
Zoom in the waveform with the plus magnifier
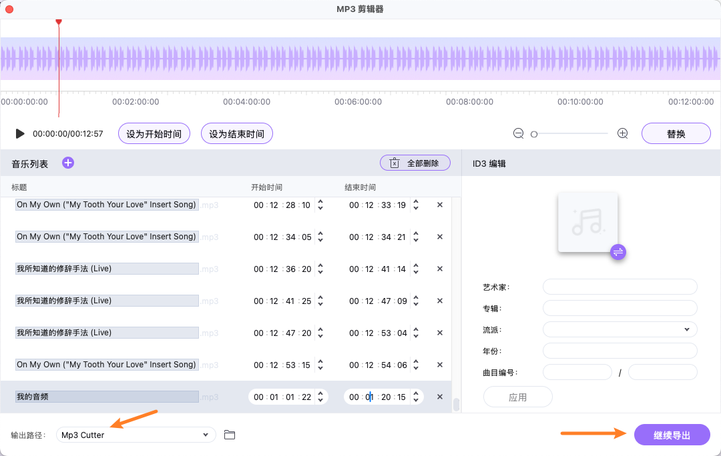pyautogui.click(x=622, y=133)
